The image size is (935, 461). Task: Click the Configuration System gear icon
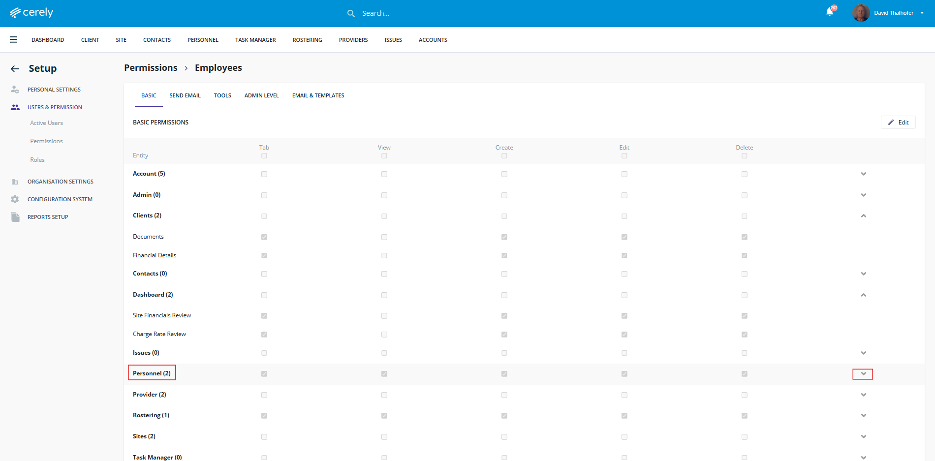(x=15, y=199)
